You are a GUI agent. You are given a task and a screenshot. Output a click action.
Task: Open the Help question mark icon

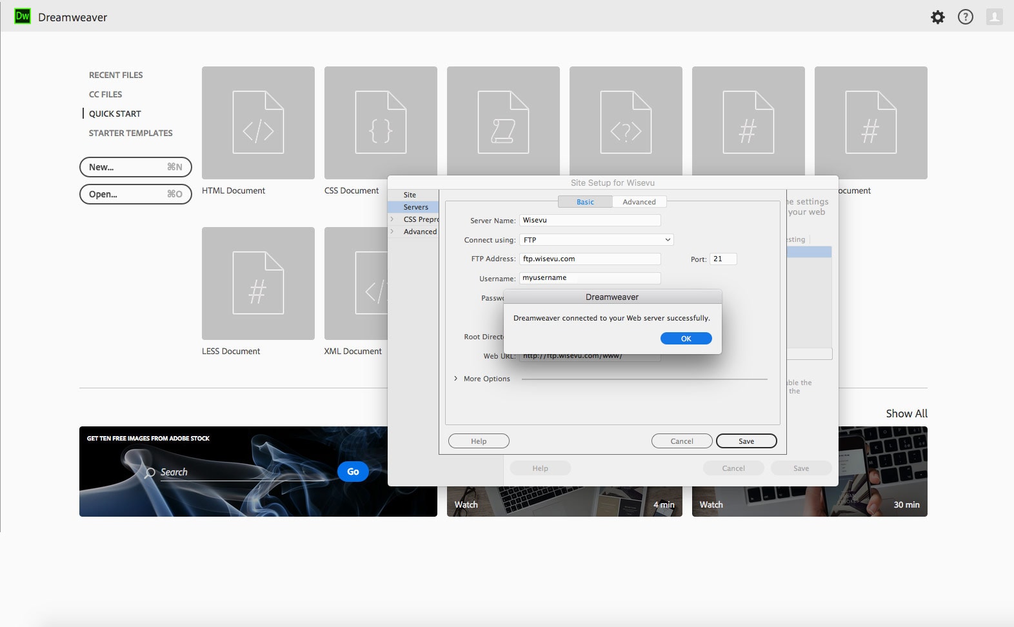pyautogui.click(x=966, y=17)
